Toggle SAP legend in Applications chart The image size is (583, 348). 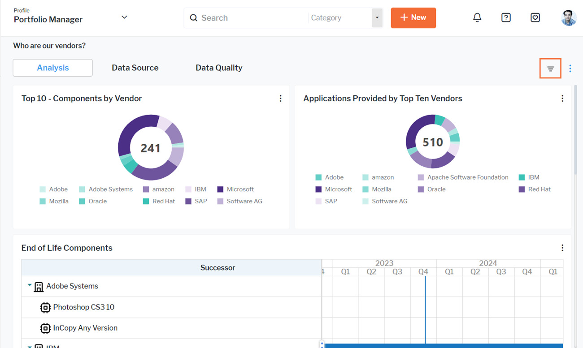326,202
